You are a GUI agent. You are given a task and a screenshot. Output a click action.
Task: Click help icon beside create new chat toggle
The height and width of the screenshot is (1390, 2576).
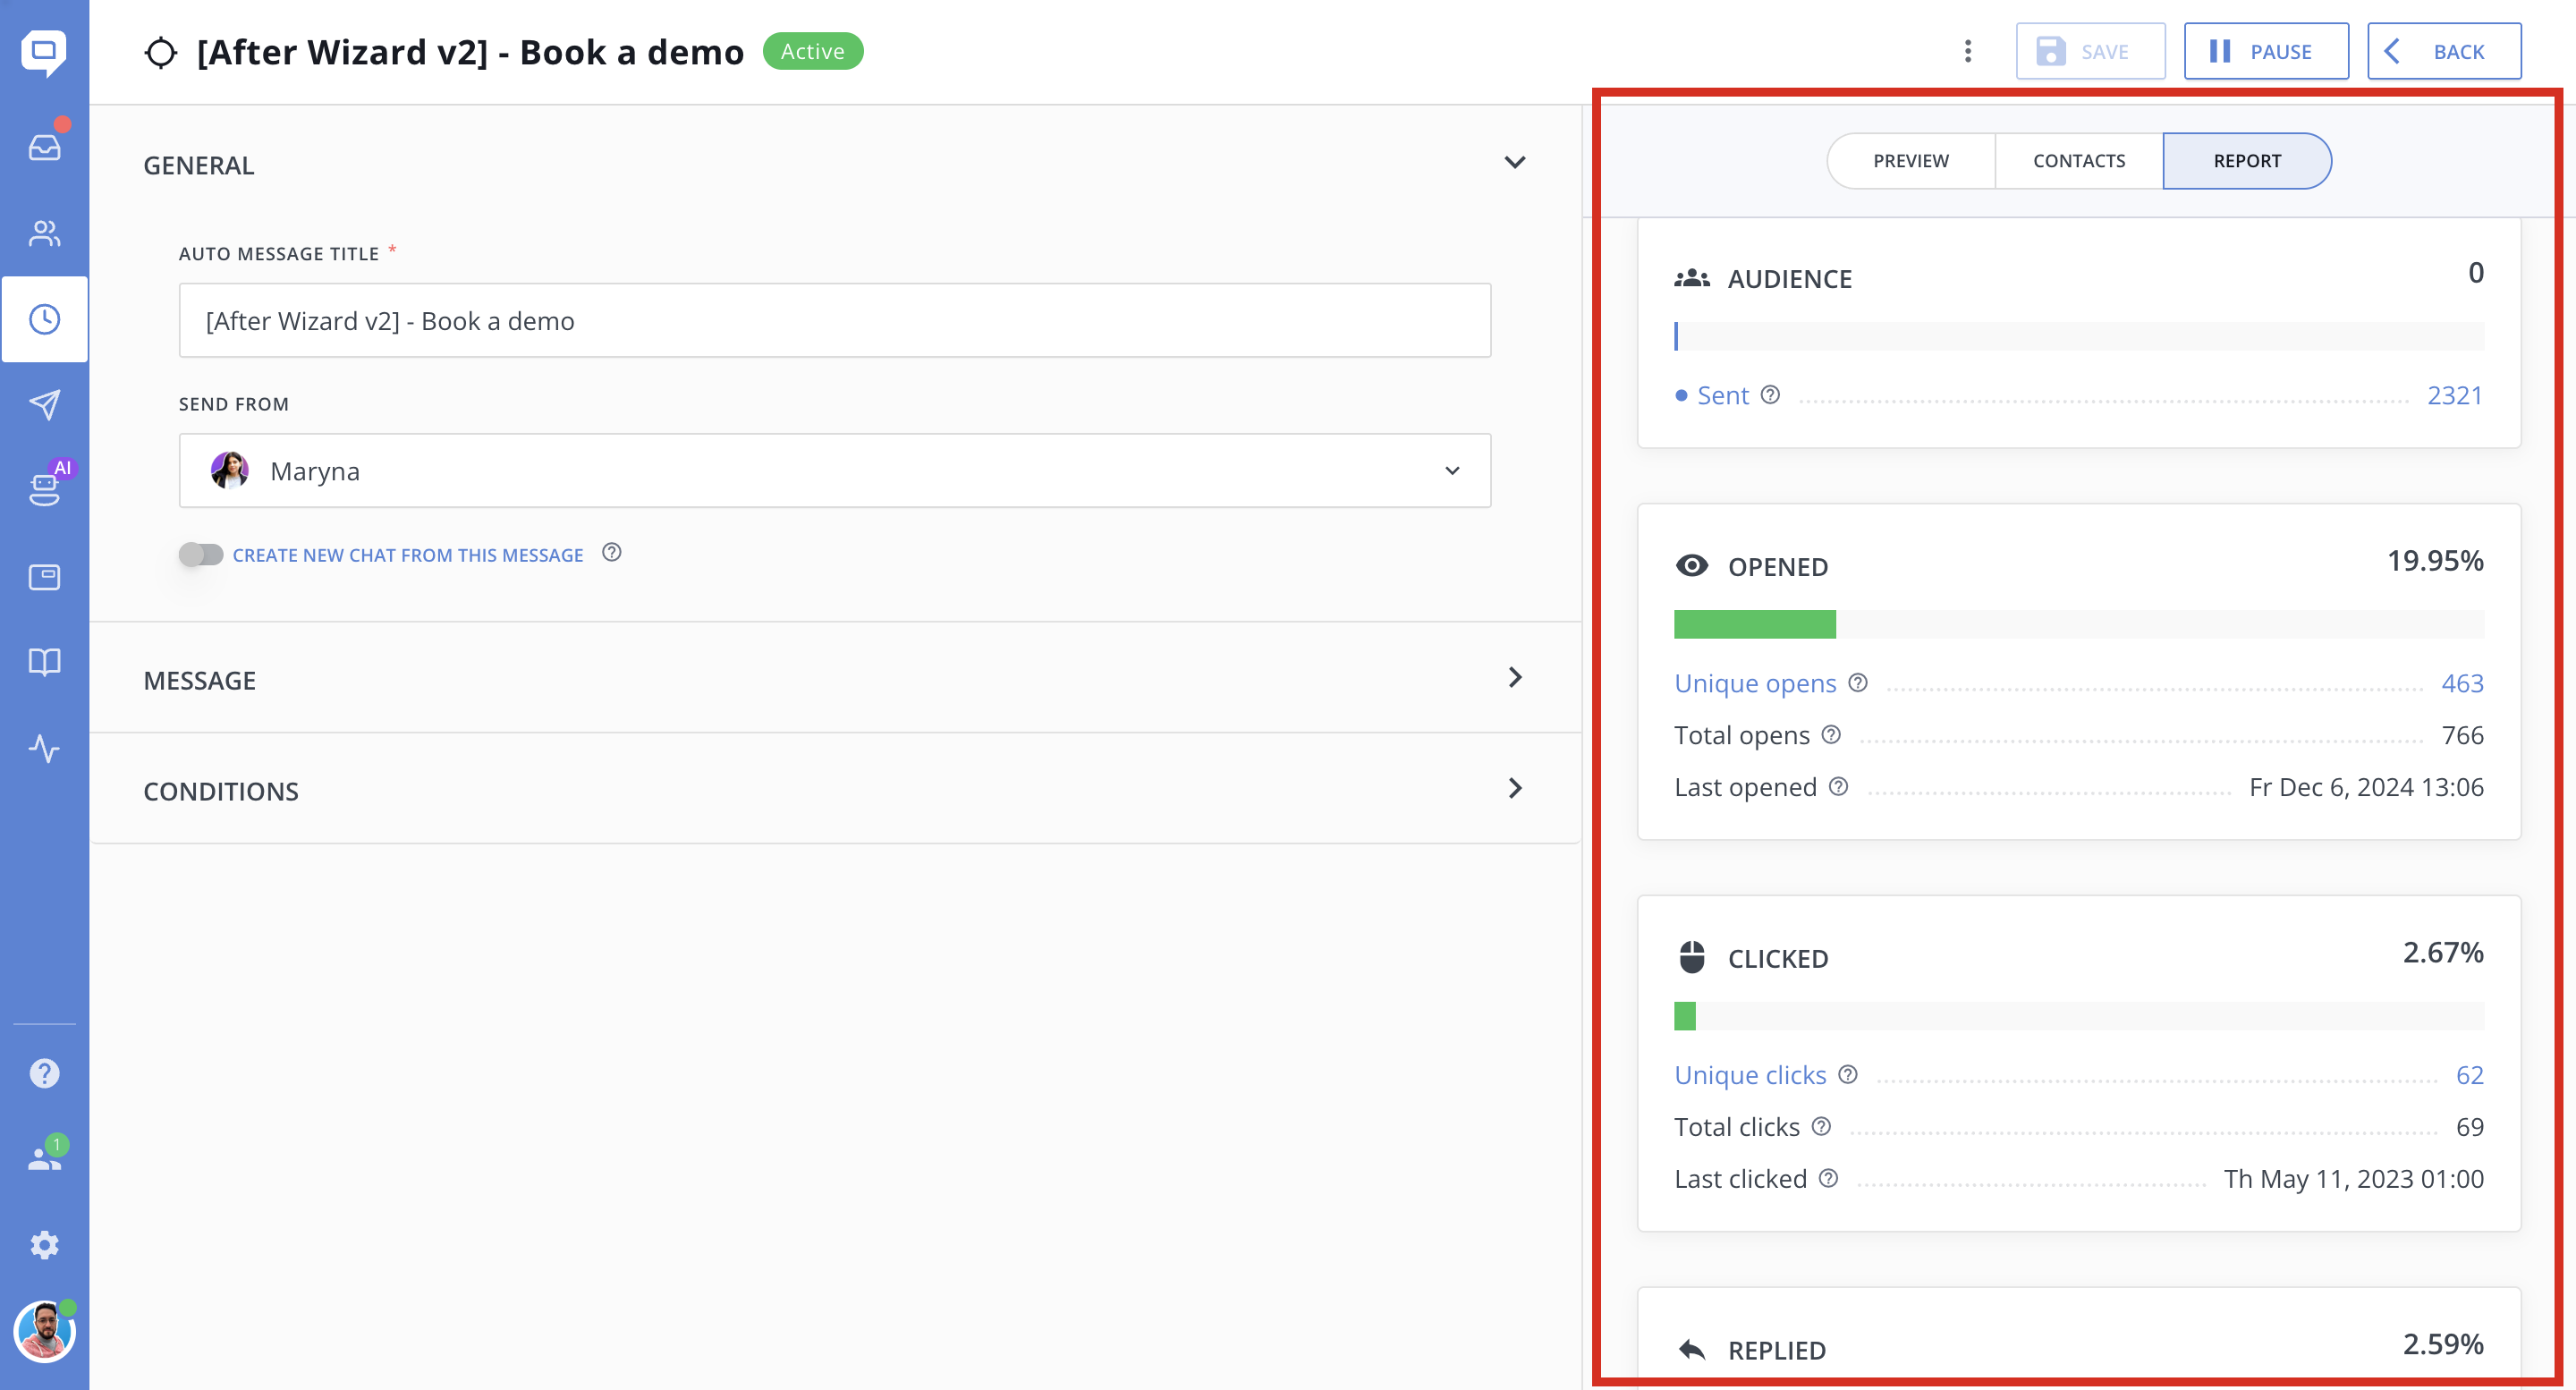click(x=611, y=553)
